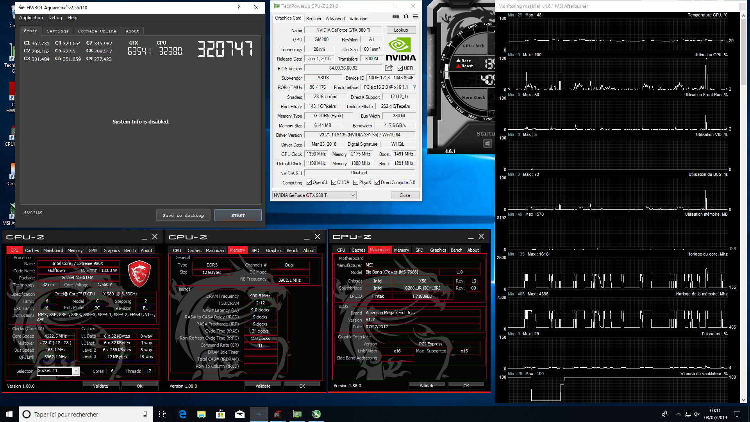Open Caches tab in the left CPU-Z window
750x422 pixels.
32,250
